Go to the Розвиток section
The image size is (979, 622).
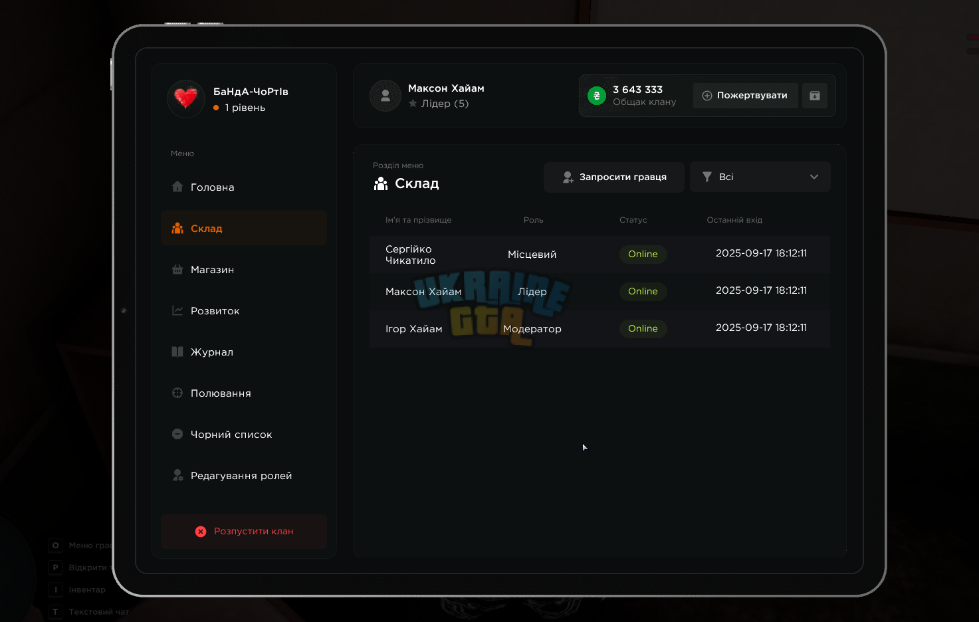[243, 310]
